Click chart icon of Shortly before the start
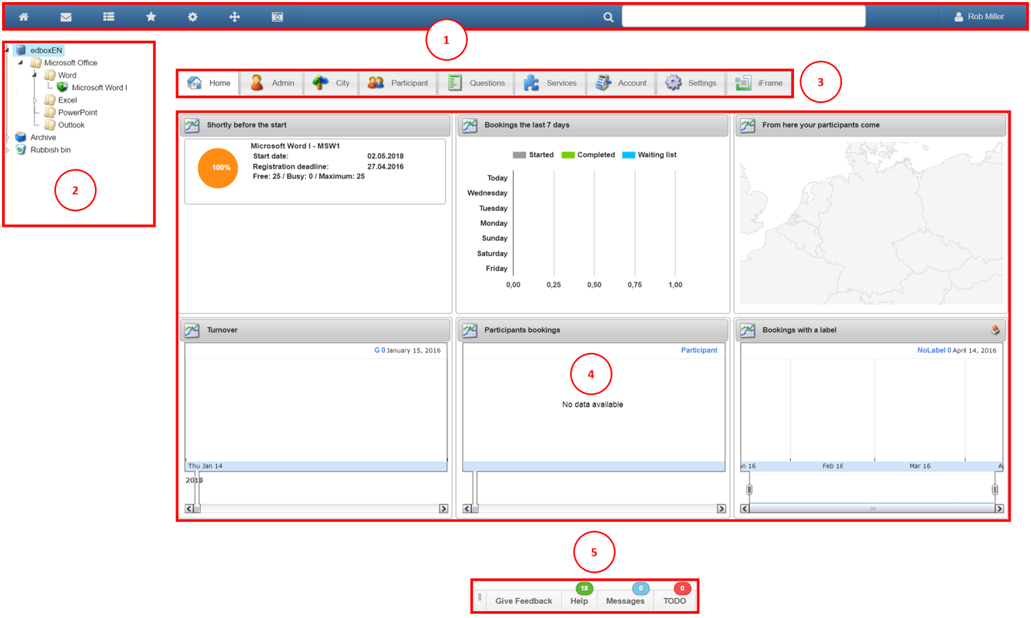The image size is (1031, 618). 192,125
